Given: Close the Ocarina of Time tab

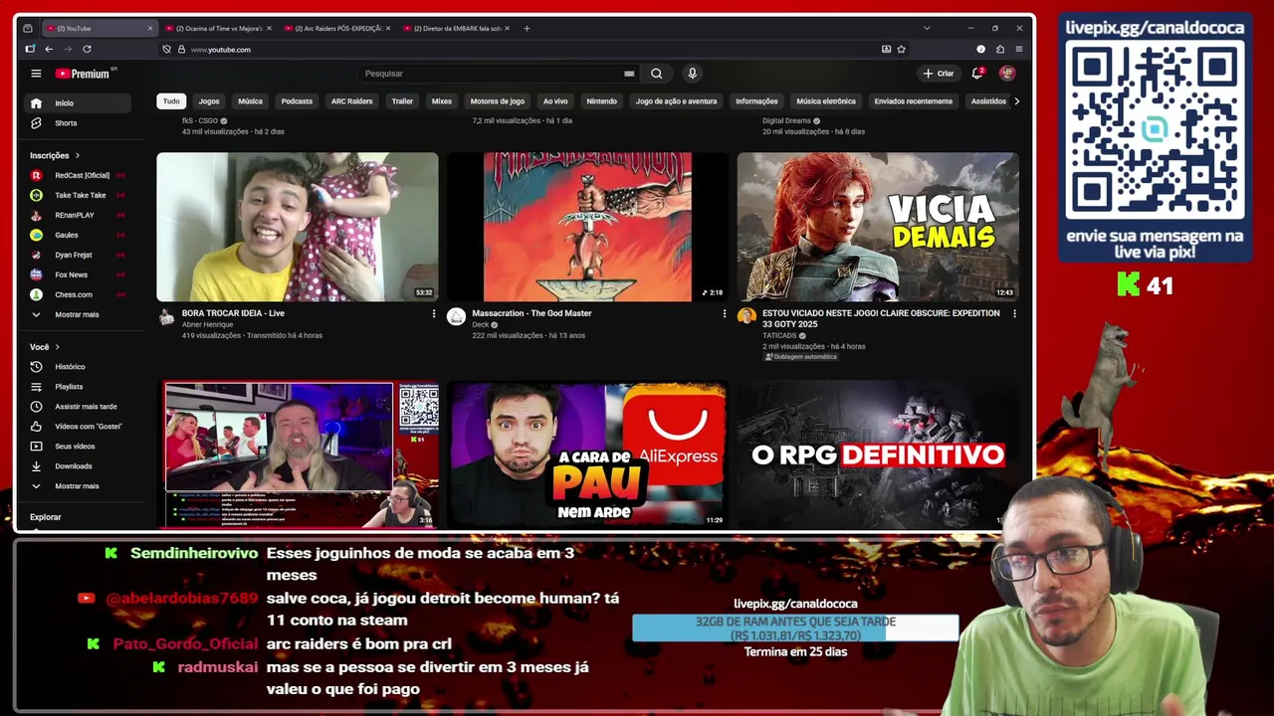Looking at the screenshot, I should tap(269, 28).
